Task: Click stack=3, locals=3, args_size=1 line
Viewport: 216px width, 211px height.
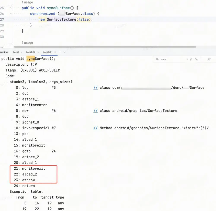Action: click(41, 82)
